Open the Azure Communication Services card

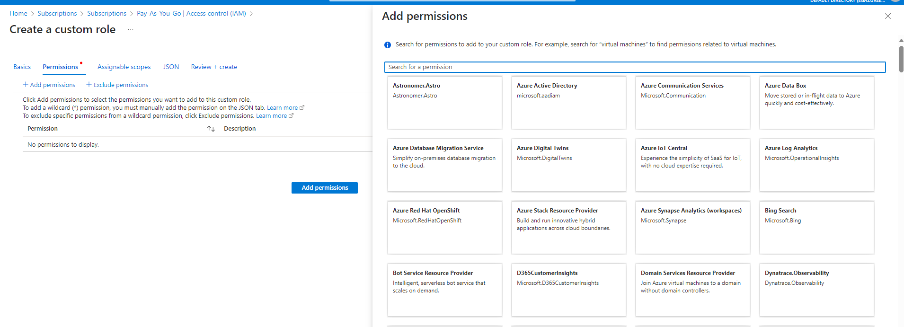tap(693, 103)
